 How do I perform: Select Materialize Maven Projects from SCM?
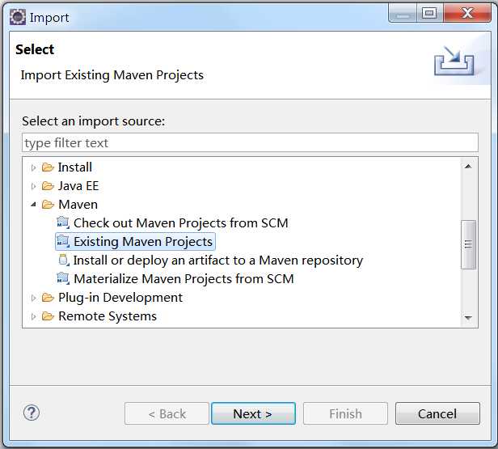tap(184, 279)
